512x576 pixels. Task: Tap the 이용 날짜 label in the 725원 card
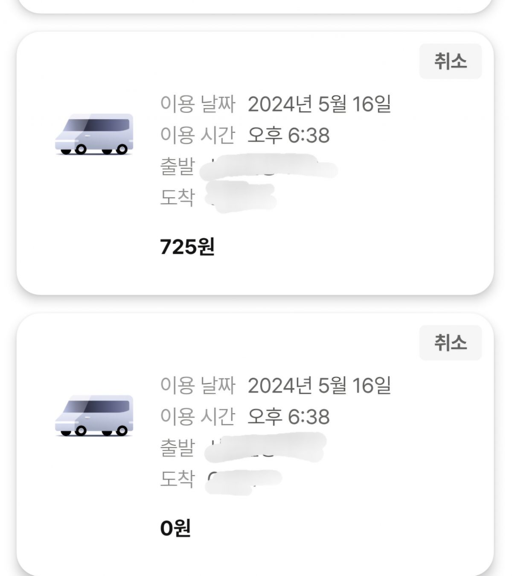[198, 104]
